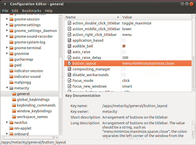Image resolution: width=196 pixels, height=145 pixels.
Task: Expand the gnome-session tree node
Action: pos(7,19)
